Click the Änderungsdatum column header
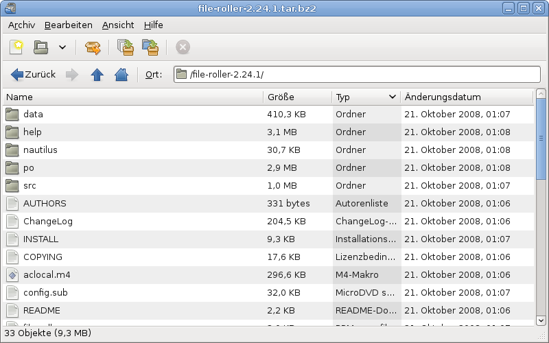The height and width of the screenshot is (343, 549). 467,97
